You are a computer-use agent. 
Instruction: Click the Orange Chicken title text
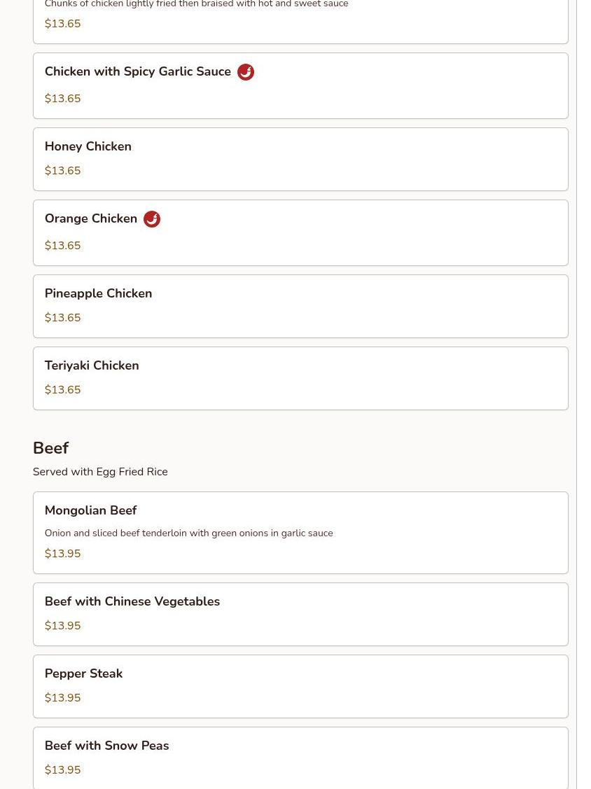coord(91,218)
